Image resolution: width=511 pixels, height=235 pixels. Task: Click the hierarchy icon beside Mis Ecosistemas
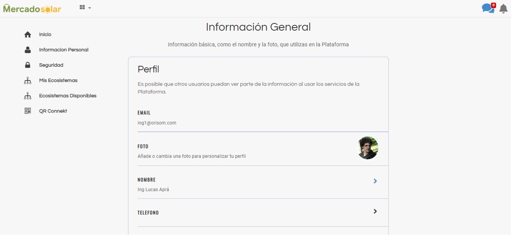pyautogui.click(x=28, y=81)
